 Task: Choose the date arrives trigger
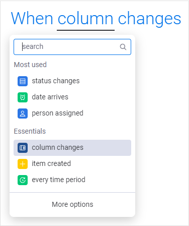pos(72,97)
